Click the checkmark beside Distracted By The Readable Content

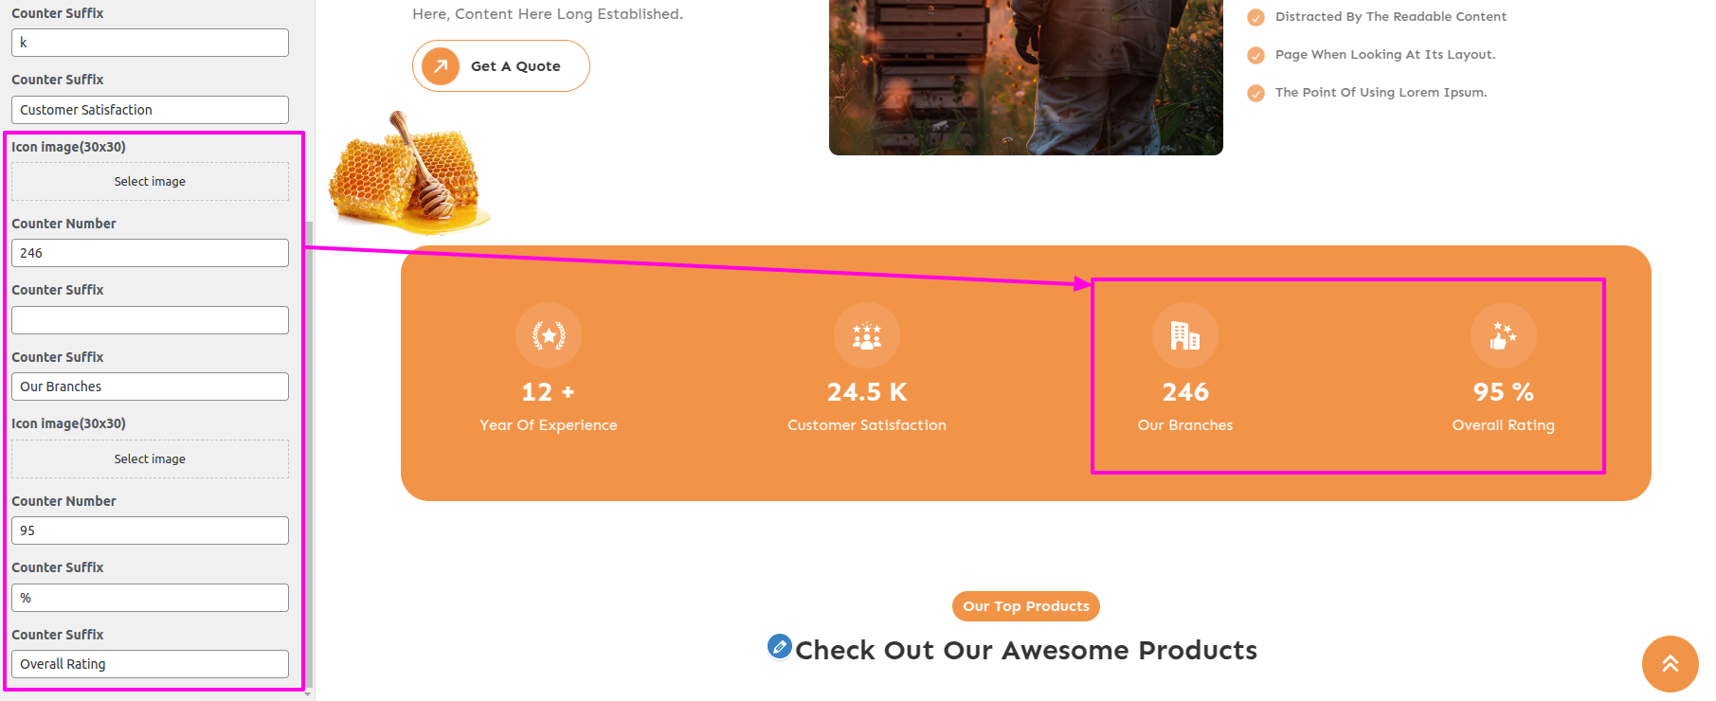coord(1256,17)
